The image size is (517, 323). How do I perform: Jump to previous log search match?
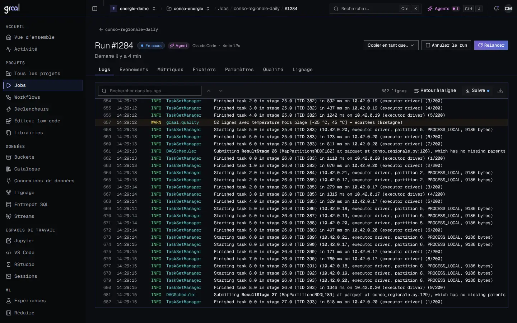click(x=209, y=91)
